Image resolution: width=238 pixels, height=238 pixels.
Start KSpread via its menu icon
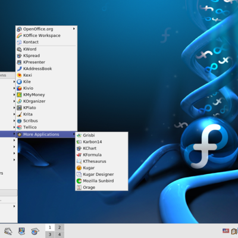click(19, 56)
